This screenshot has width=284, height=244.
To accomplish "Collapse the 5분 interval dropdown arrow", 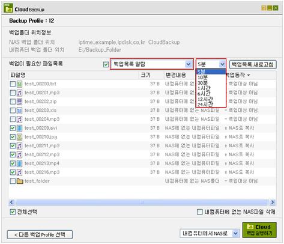I will (222, 64).
